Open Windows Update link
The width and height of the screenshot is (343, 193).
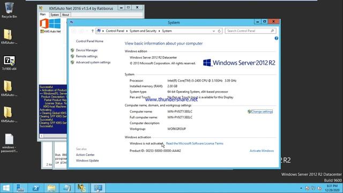tap(87, 161)
